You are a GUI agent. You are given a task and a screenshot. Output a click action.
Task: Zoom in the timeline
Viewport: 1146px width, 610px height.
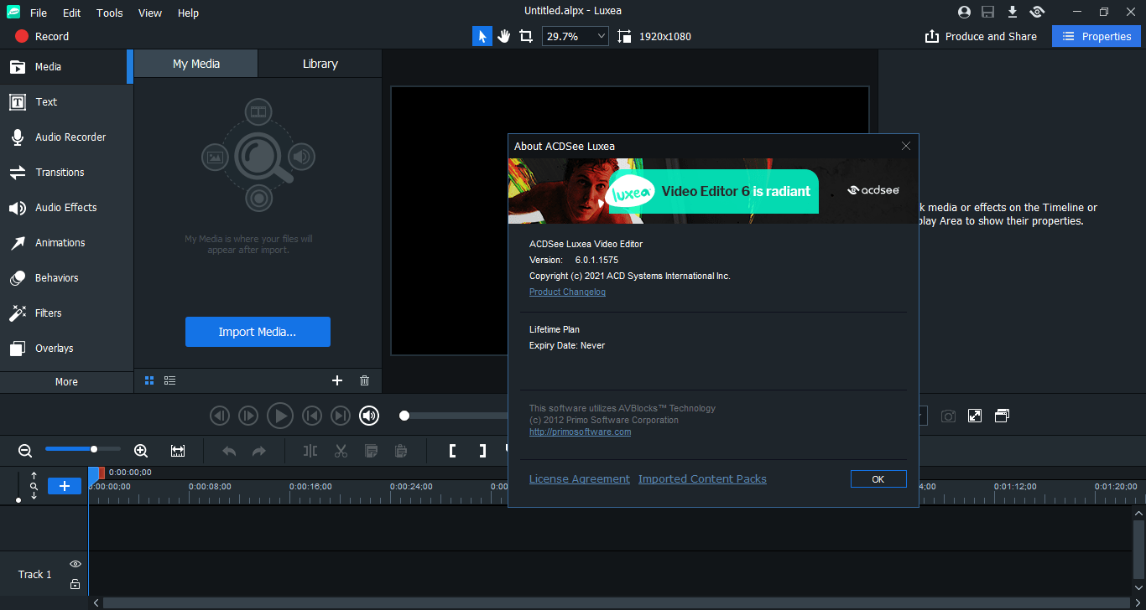point(141,451)
